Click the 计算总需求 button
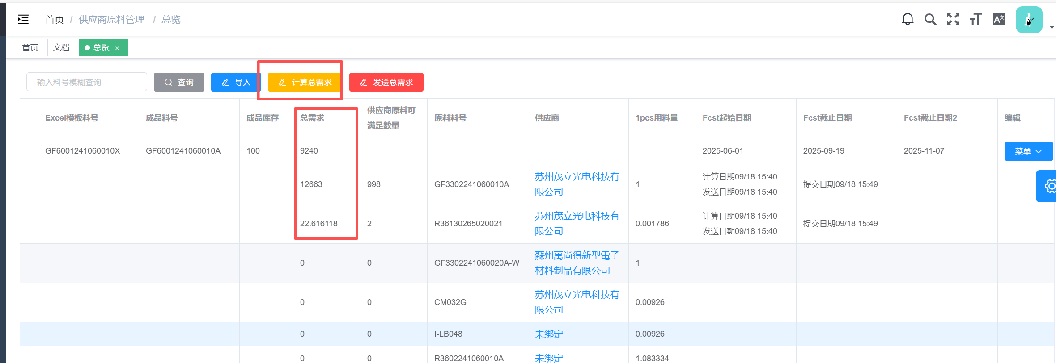The width and height of the screenshot is (1056, 363). tap(305, 82)
